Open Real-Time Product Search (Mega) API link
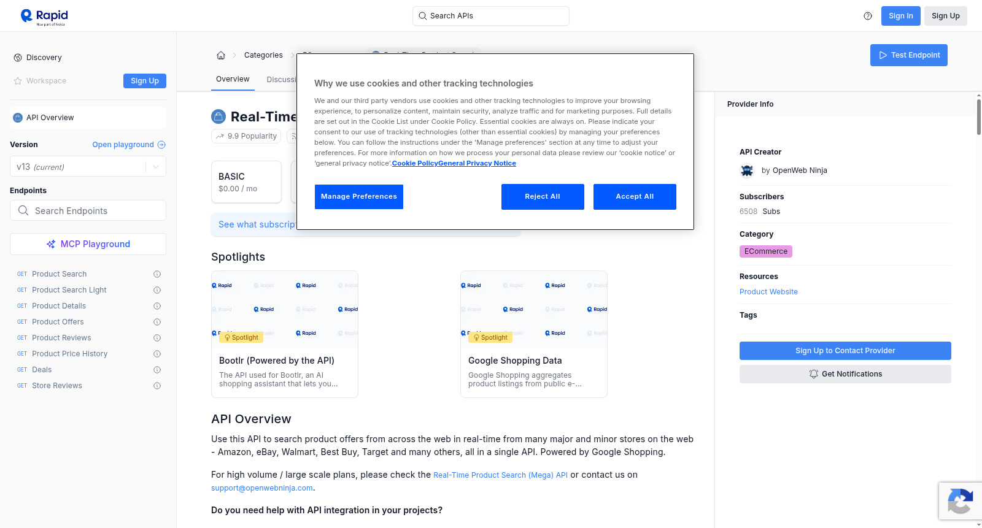Screen dimensions: 982x528 [x=500, y=475]
